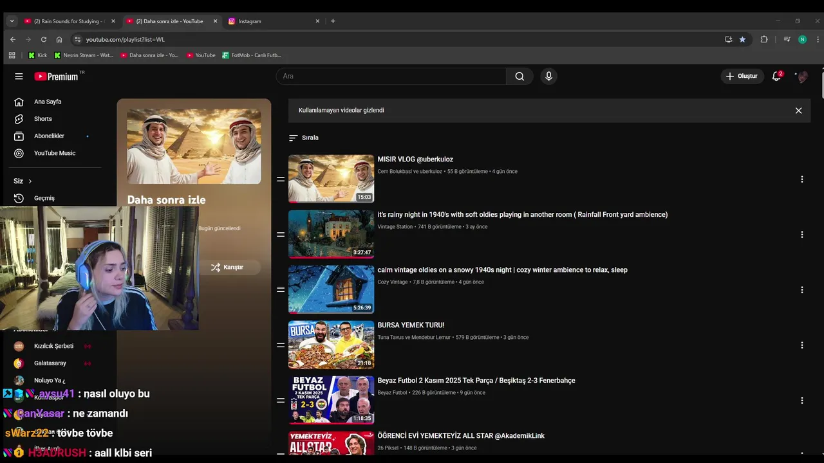Open a new browser tab
The image size is (824, 463).
pyautogui.click(x=333, y=21)
